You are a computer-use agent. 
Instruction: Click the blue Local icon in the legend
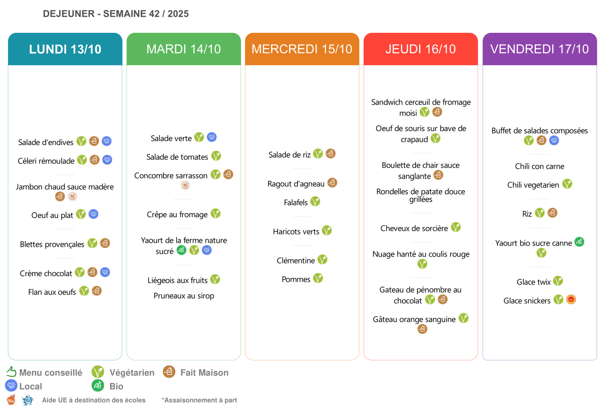pos(11,386)
